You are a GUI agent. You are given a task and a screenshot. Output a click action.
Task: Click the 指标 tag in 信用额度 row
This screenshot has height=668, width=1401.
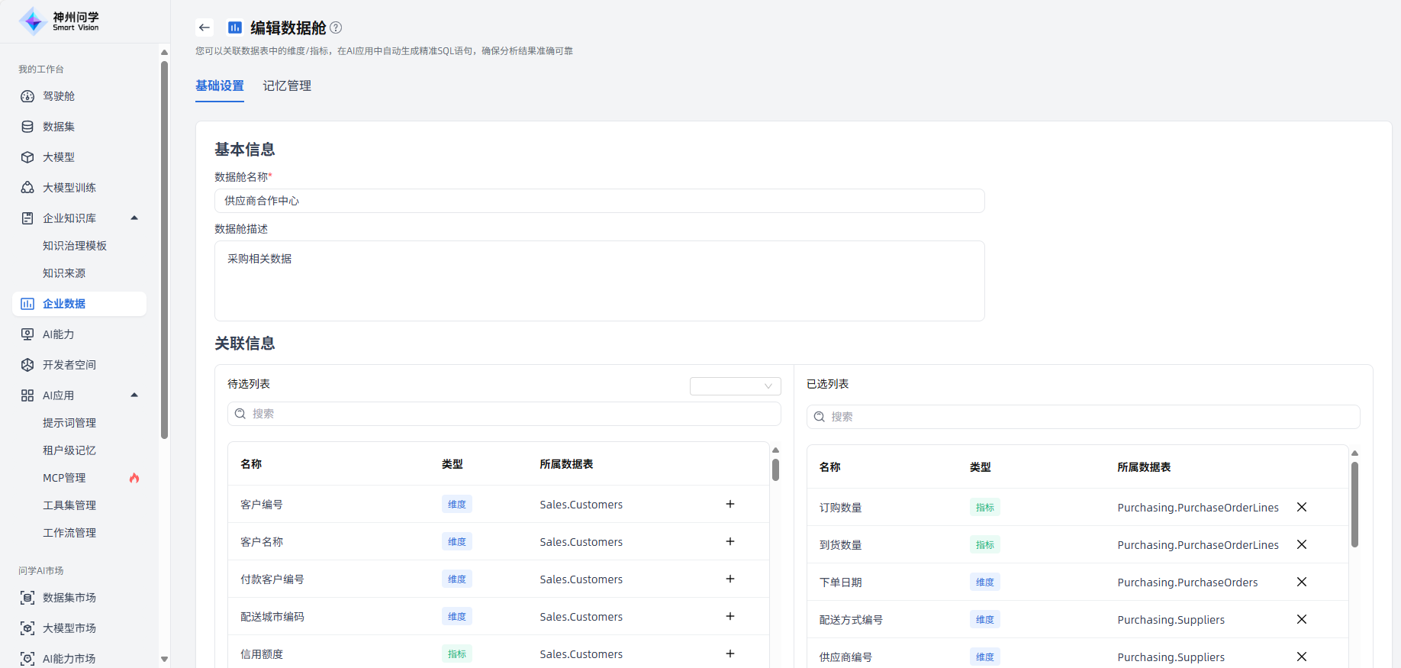click(457, 653)
